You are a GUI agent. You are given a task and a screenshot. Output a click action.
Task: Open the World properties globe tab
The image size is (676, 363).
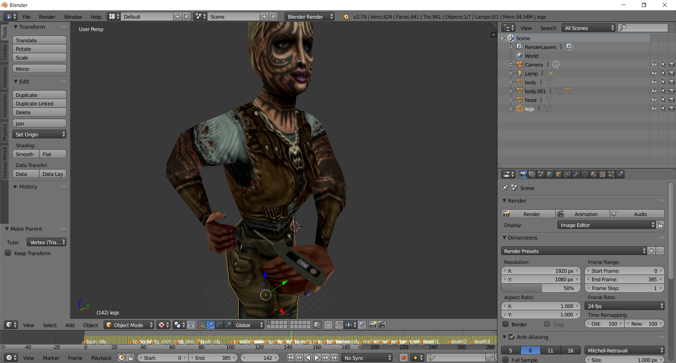click(550, 174)
